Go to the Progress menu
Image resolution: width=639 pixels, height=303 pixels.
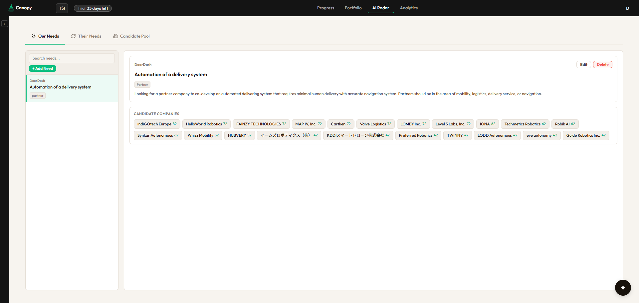click(x=325, y=8)
